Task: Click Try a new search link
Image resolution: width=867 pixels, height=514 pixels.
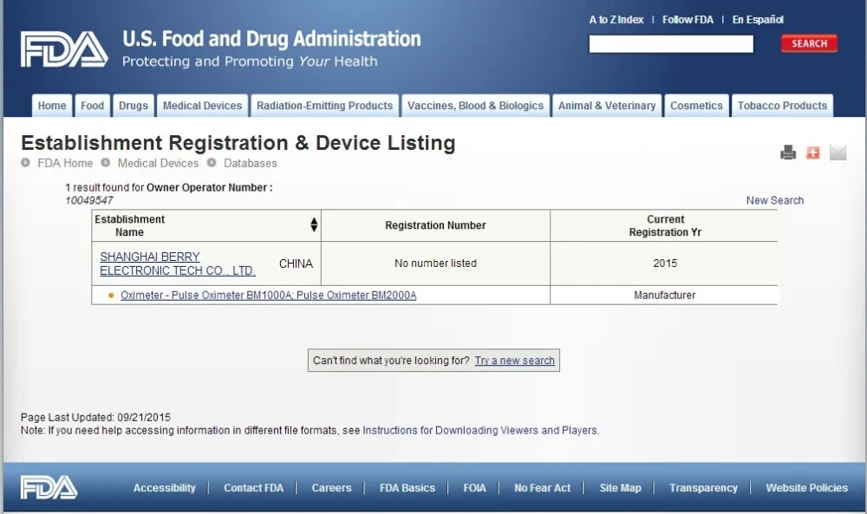Action: click(x=515, y=361)
